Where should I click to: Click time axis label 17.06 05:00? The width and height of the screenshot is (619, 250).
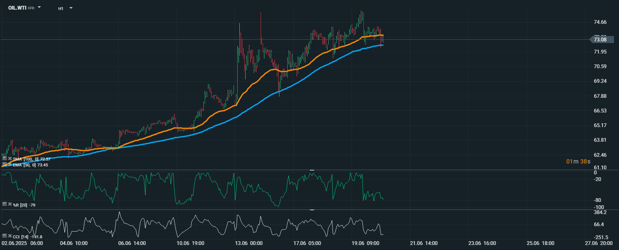coord(307,243)
